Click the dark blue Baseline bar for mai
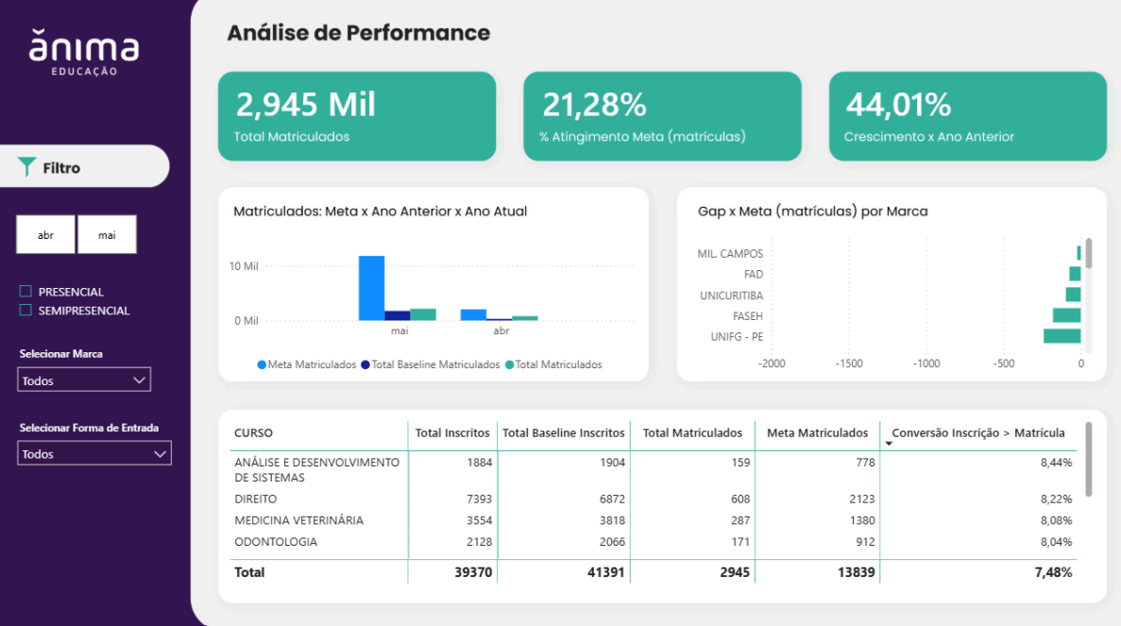Image resolution: width=1121 pixels, height=626 pixels. (x=398, y=316)
